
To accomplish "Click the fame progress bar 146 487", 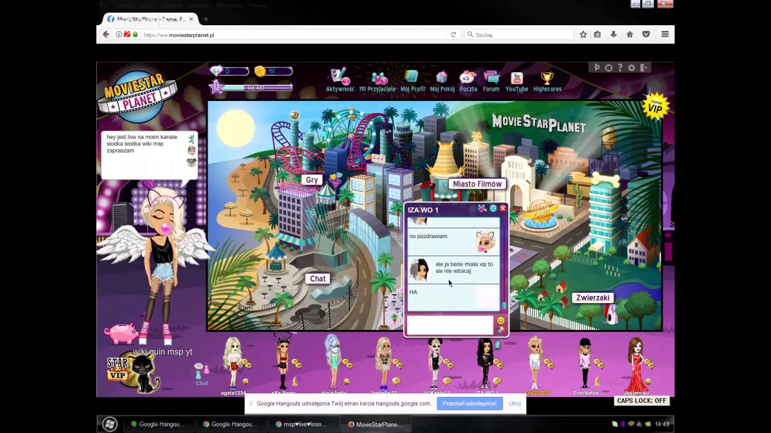I will 258,88.
